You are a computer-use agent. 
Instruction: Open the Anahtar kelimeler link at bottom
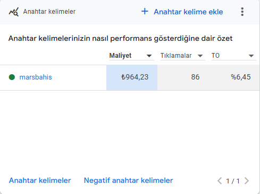[40, 180]
